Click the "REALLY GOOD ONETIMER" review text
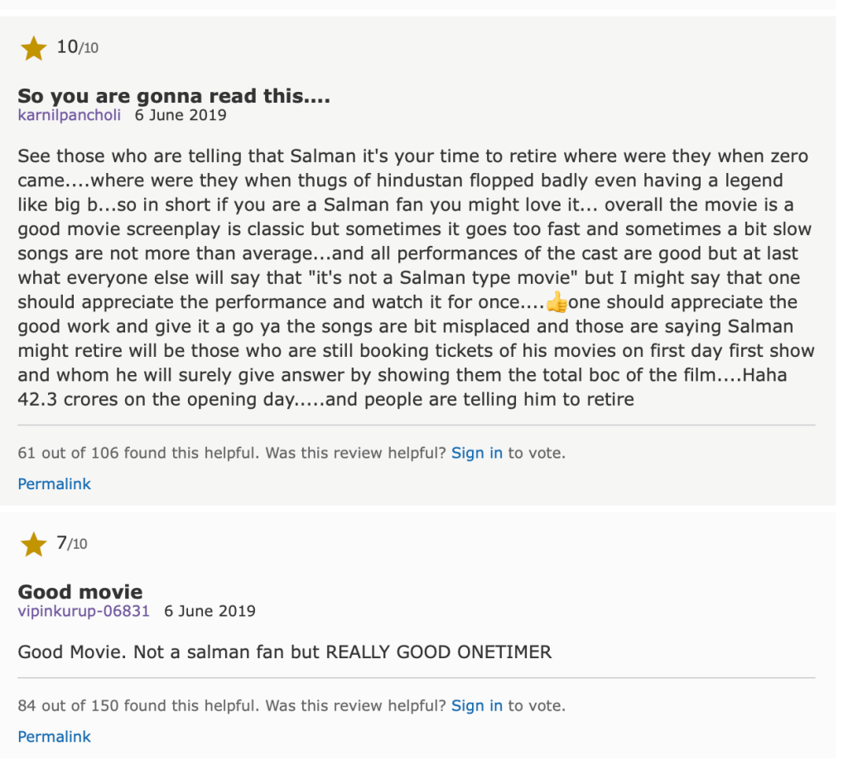Viewport: 848px width, 765px height. click(x=439, y=652)
